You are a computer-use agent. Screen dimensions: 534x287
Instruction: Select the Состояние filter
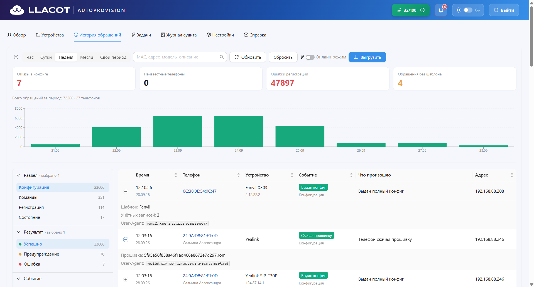pyautogui.click(x=63, y=217)
